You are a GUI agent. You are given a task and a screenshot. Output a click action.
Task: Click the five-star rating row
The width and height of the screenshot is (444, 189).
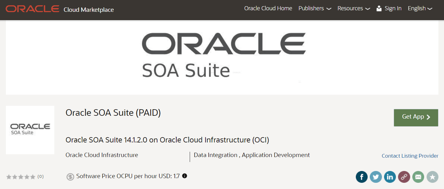[x=21, y=177]
